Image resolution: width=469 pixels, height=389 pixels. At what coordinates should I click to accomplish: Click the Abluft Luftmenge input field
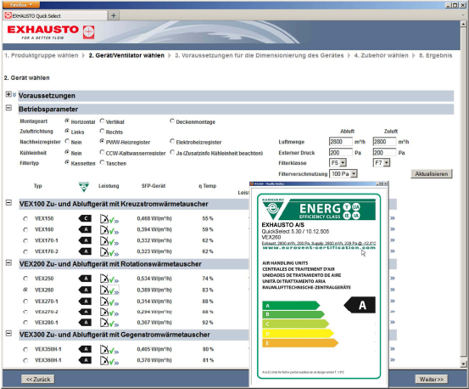tap(341, 142)
